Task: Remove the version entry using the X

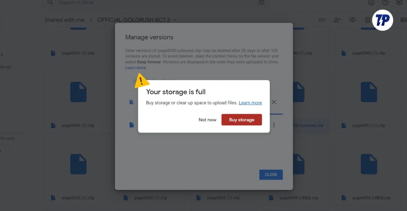Action: point(274,102)
